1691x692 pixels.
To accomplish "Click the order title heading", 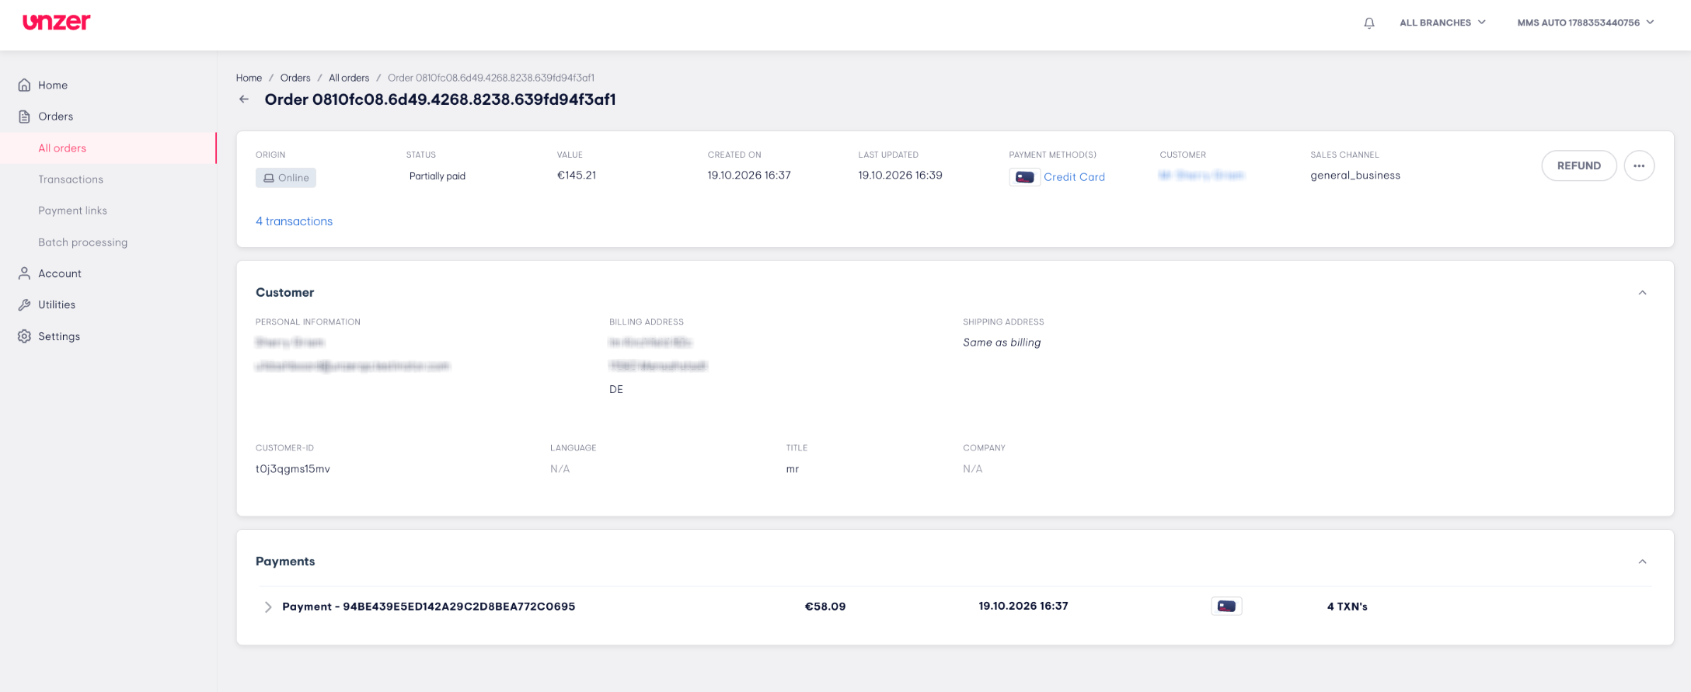I will pos(440,99).
